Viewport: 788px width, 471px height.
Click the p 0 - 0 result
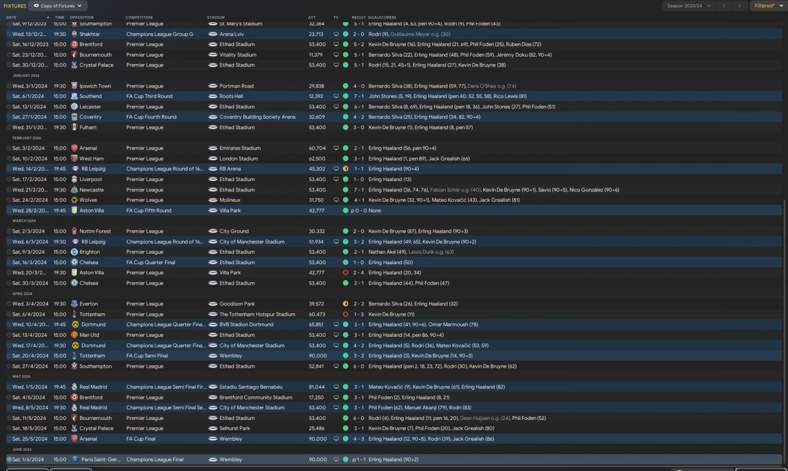click(358, 211)
